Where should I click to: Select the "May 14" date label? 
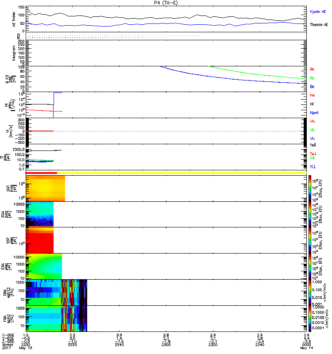pyautogui.click(x=306, y=348)
